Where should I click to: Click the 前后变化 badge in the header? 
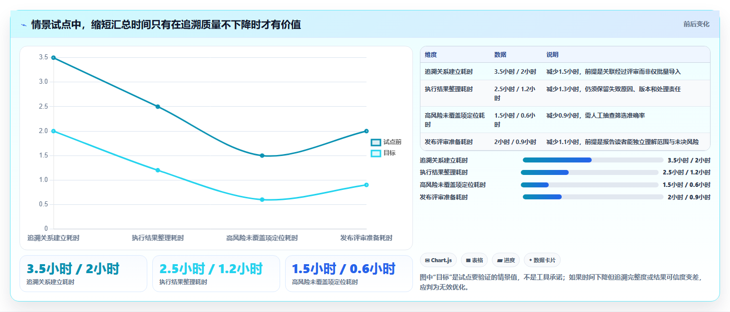point(696,24)
